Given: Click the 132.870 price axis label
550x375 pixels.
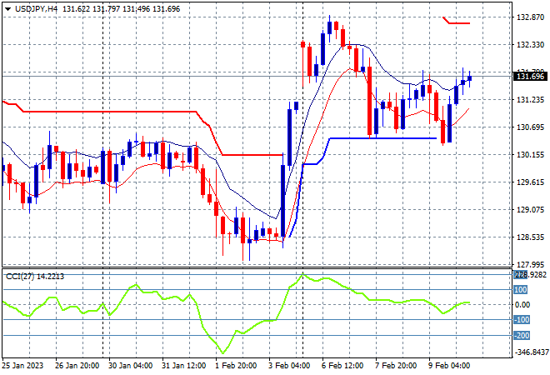Looking at the screenshot, I should click(x=530, y=17).
